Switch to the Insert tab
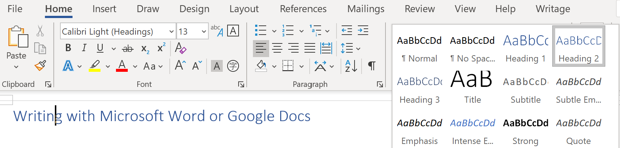The image size is (620, 148). tap(104, 9)
